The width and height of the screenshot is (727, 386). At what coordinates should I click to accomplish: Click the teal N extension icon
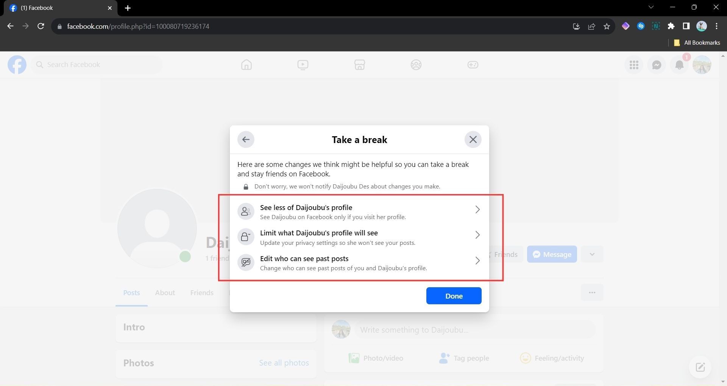[x=656, y=26]
